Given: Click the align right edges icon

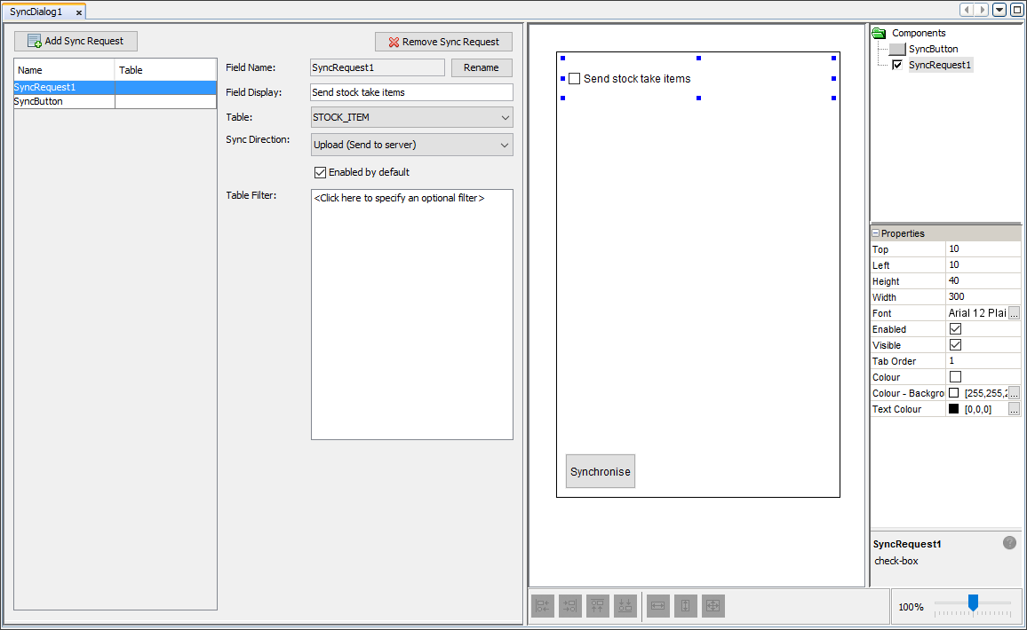Looking at the screenshot, I should pyautogui.click(x=569, y=606).
